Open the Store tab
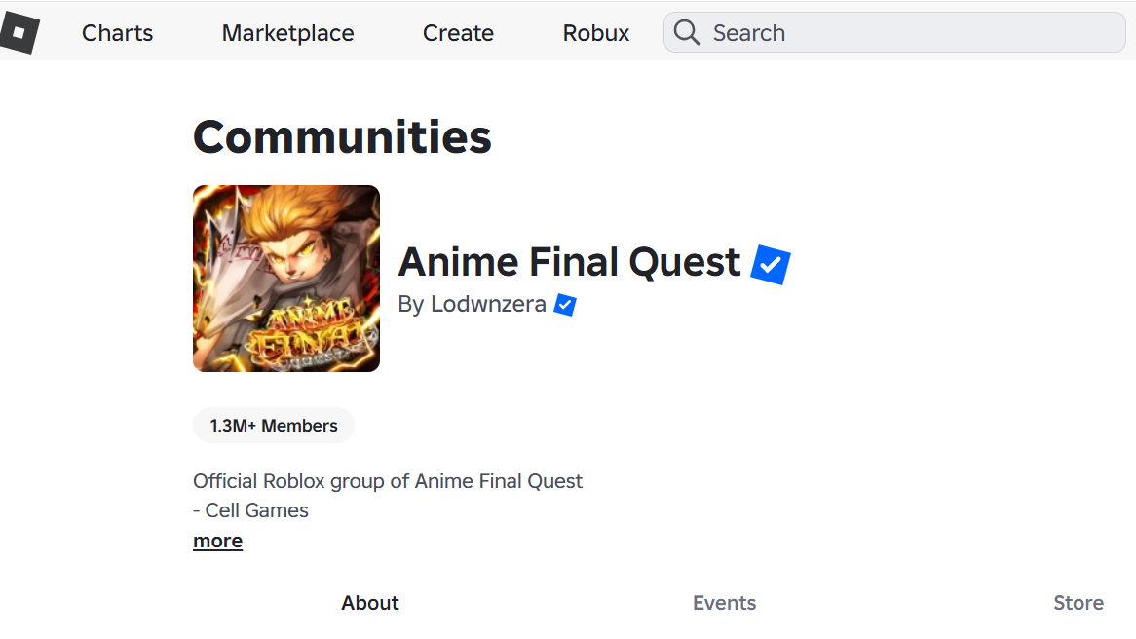Screen dimensions: 1136x639 [1078, 603]
